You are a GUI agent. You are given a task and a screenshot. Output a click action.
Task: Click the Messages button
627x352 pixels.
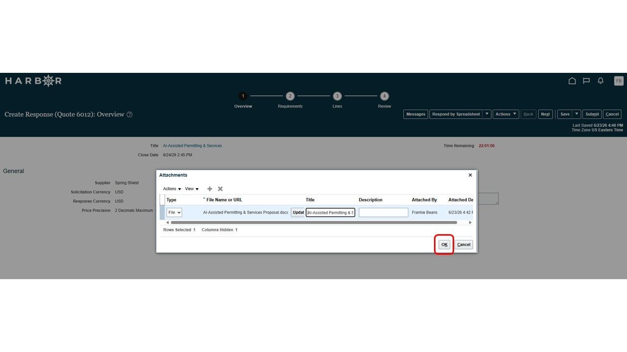click(x=416, y=114)
